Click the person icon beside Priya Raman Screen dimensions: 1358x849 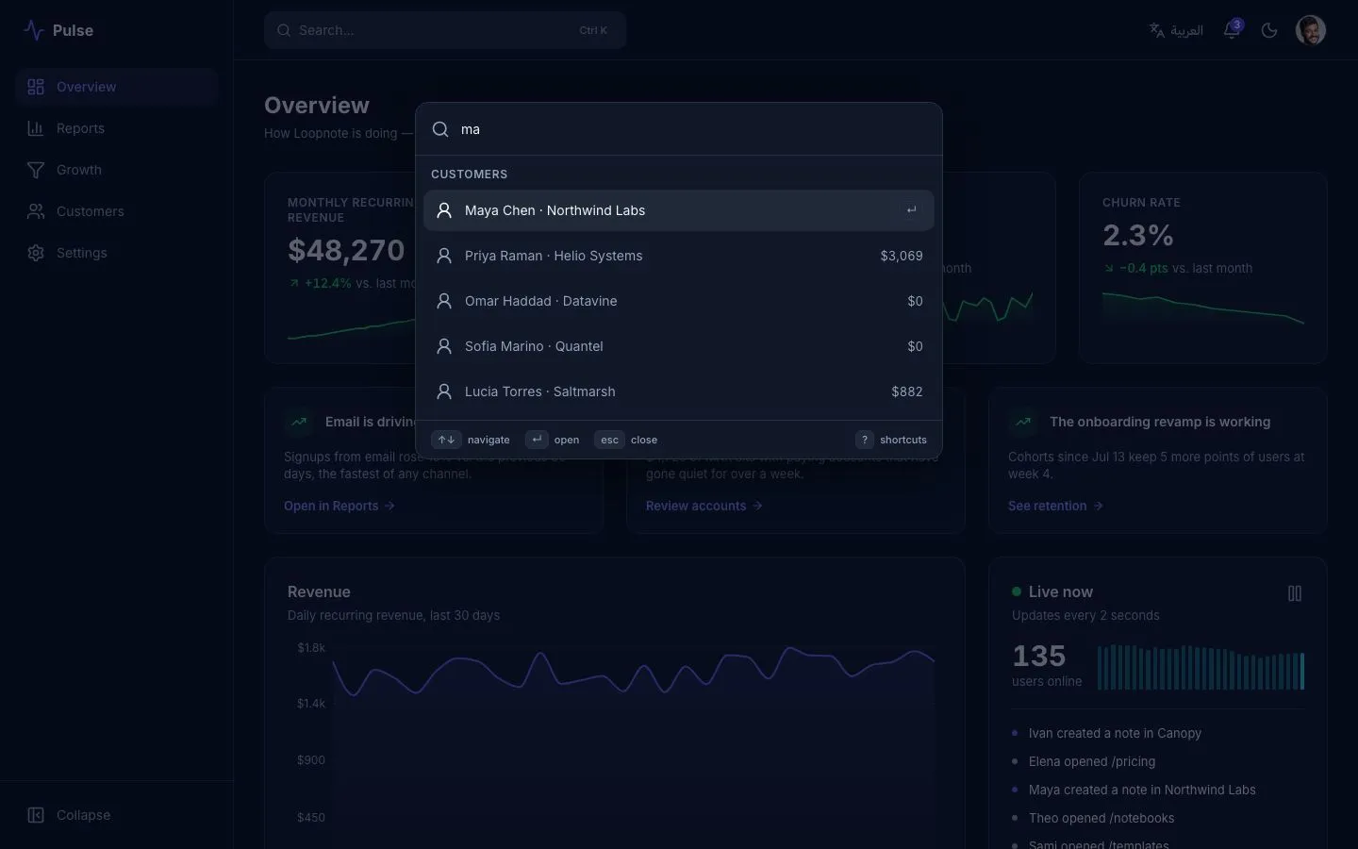[444, 256]
